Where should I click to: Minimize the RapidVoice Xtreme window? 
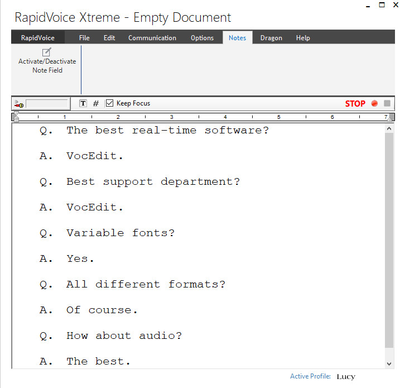368,6
